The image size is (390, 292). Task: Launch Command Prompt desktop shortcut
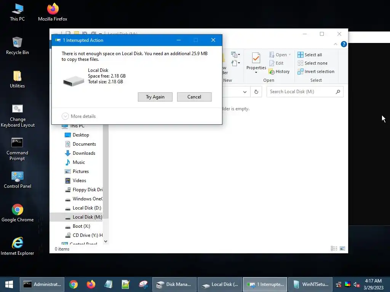coord(18,149)
